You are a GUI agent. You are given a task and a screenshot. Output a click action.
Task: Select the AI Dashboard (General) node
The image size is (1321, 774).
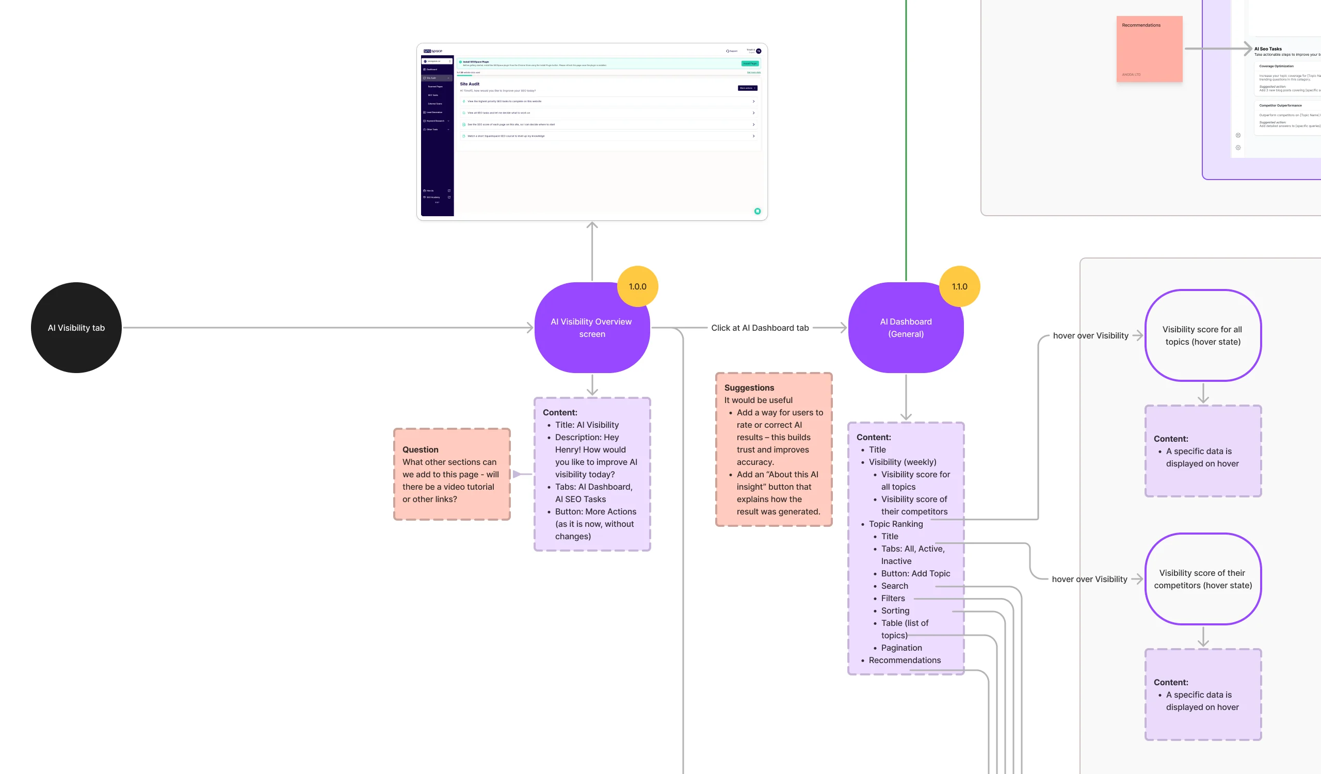[905, 328]
